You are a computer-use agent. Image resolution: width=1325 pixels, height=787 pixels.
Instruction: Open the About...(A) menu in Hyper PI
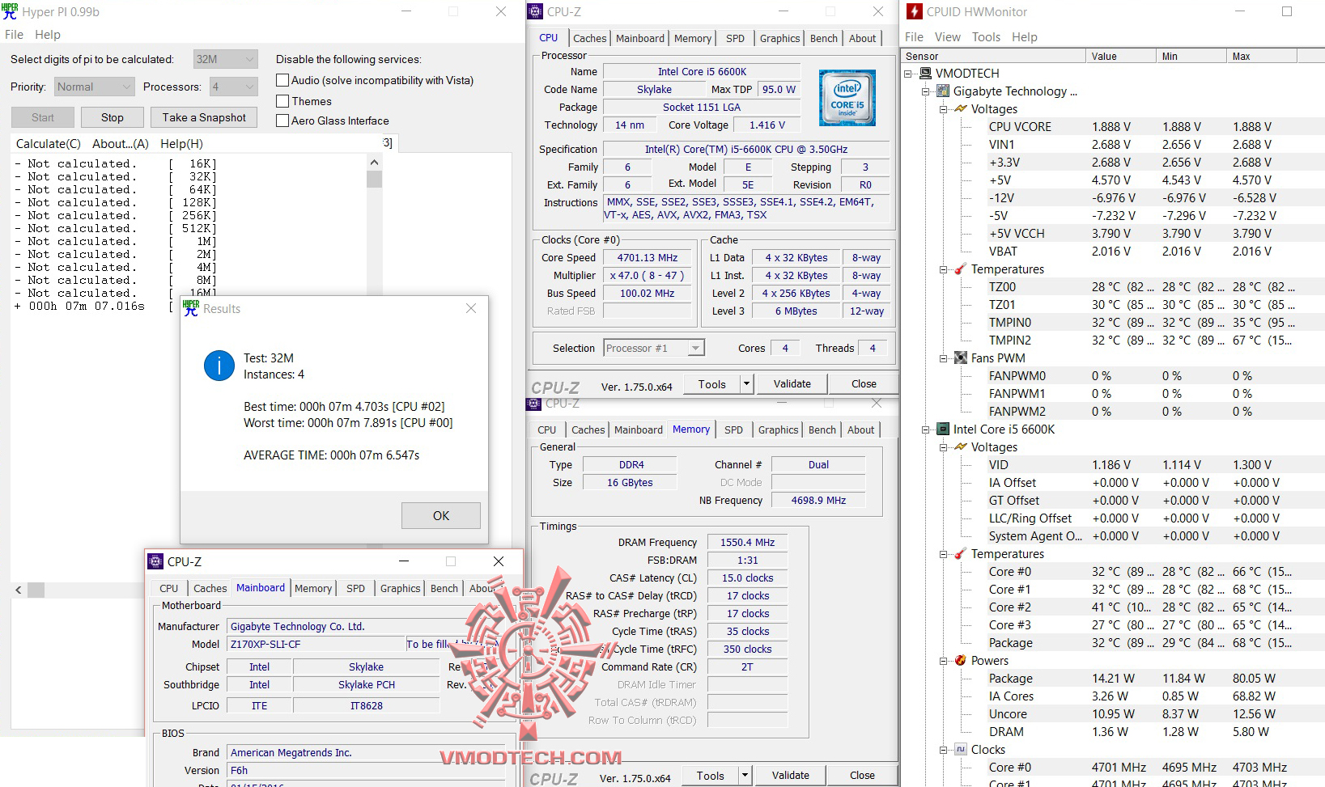click(121, 143)
